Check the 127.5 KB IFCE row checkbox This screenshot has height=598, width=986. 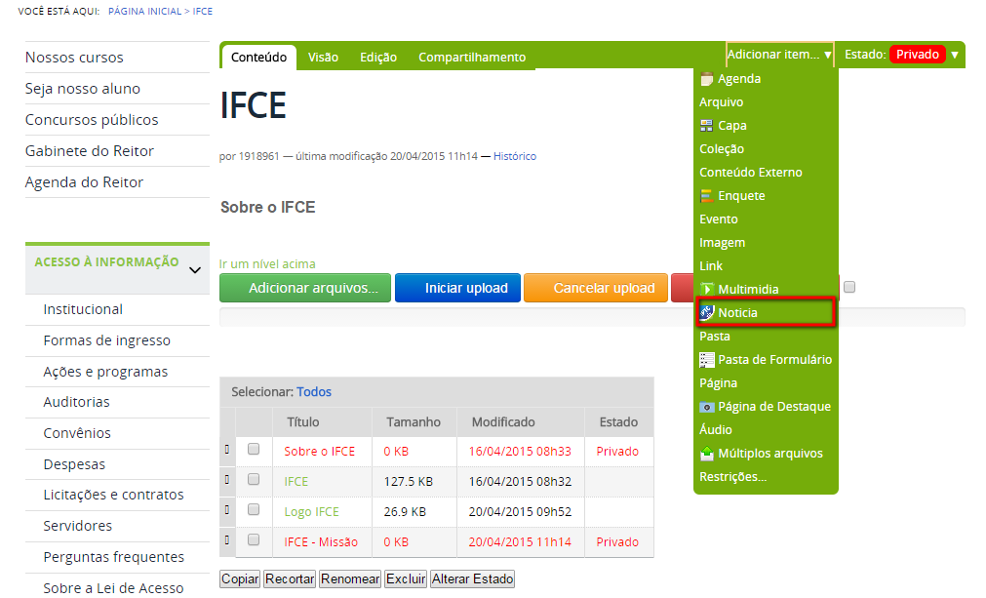point(254,479)
